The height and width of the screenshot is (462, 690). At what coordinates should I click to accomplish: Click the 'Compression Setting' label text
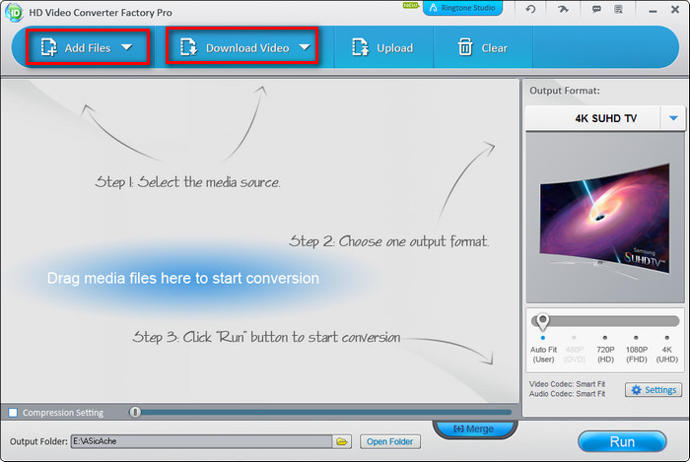click(x=63, y=413)
